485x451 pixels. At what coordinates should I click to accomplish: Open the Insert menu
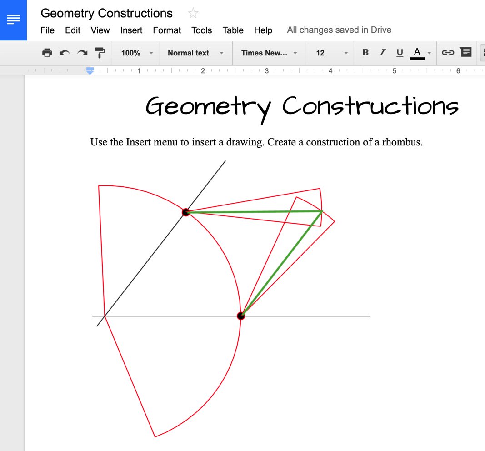pos(131,30)
